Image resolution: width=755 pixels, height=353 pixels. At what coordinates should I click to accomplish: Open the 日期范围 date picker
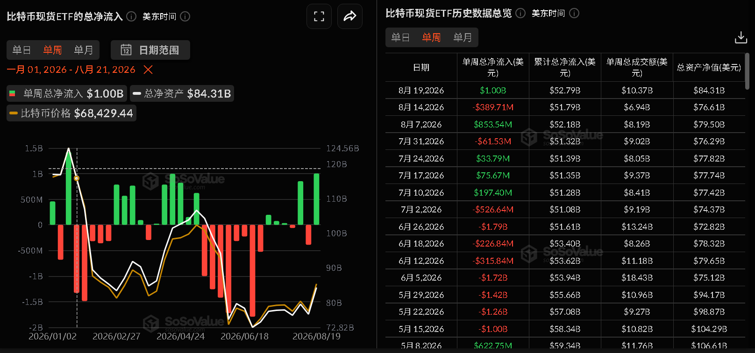(x=150, y=50)
